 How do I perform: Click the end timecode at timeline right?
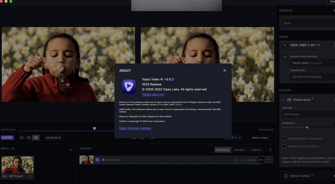(266, 130)
